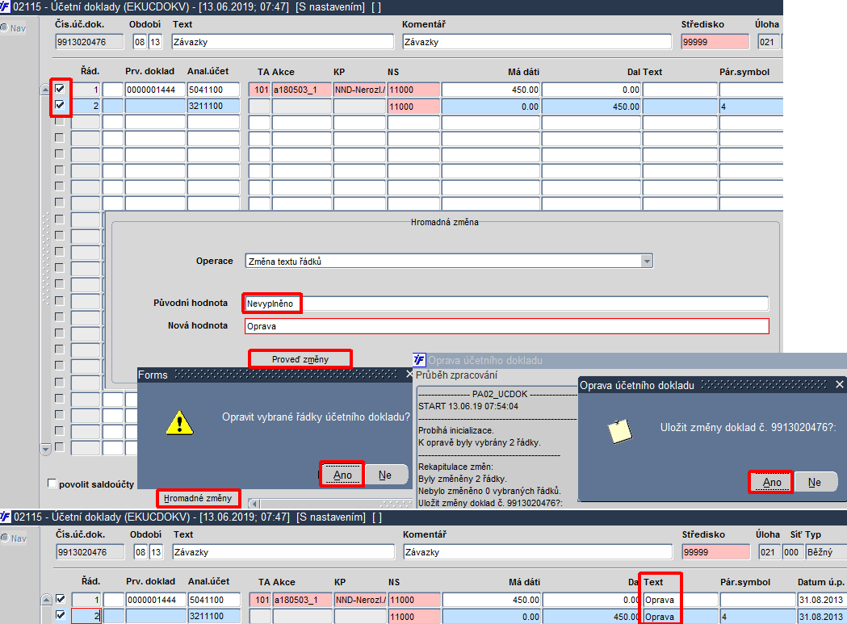Confirm Ano in the Forms dialog
The width and height of the screenshot is (847, 624).
pyautogui.click(x=342, y=475)
